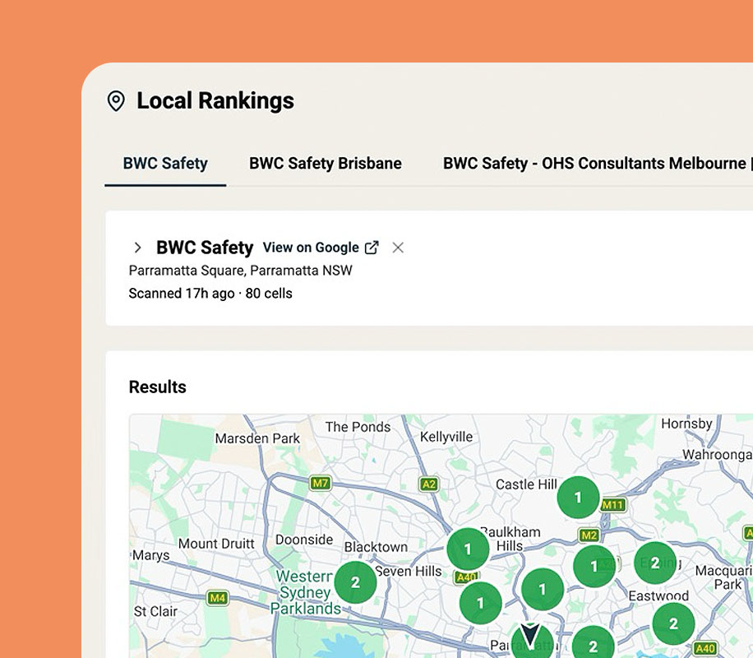Click rank 2 marker near Western Sydney Parklands

tap(355, 582)
